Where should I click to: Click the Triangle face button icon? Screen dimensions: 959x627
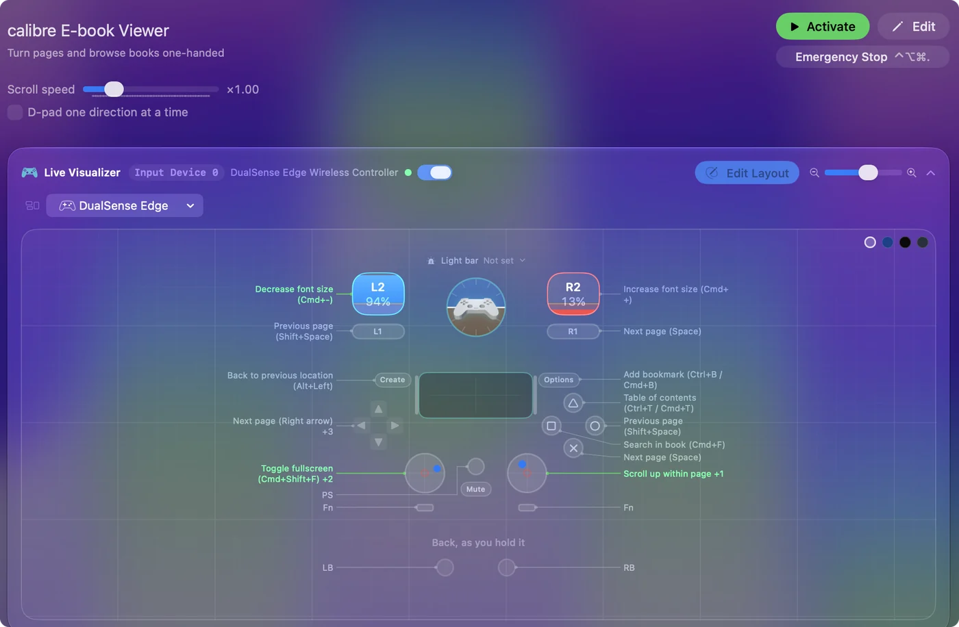[x=573, y=402]
